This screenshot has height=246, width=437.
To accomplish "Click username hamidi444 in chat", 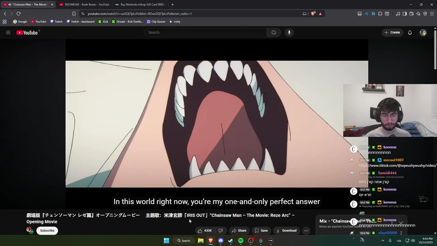I will [x=387, y=173].
